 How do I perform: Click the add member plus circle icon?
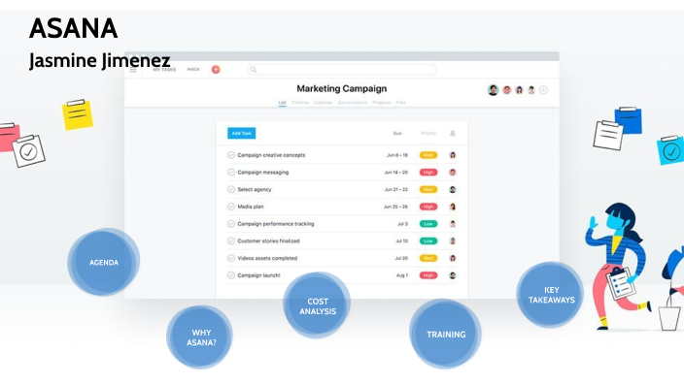pos(543,90)
